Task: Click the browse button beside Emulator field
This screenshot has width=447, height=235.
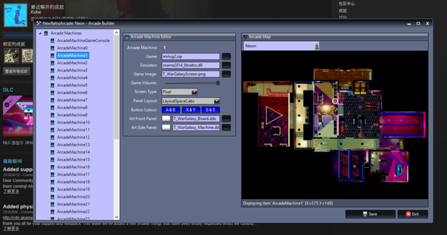Action: point(227,65)
